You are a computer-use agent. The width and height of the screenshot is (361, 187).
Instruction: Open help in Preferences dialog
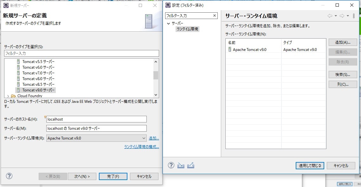[x=171, y=165]
